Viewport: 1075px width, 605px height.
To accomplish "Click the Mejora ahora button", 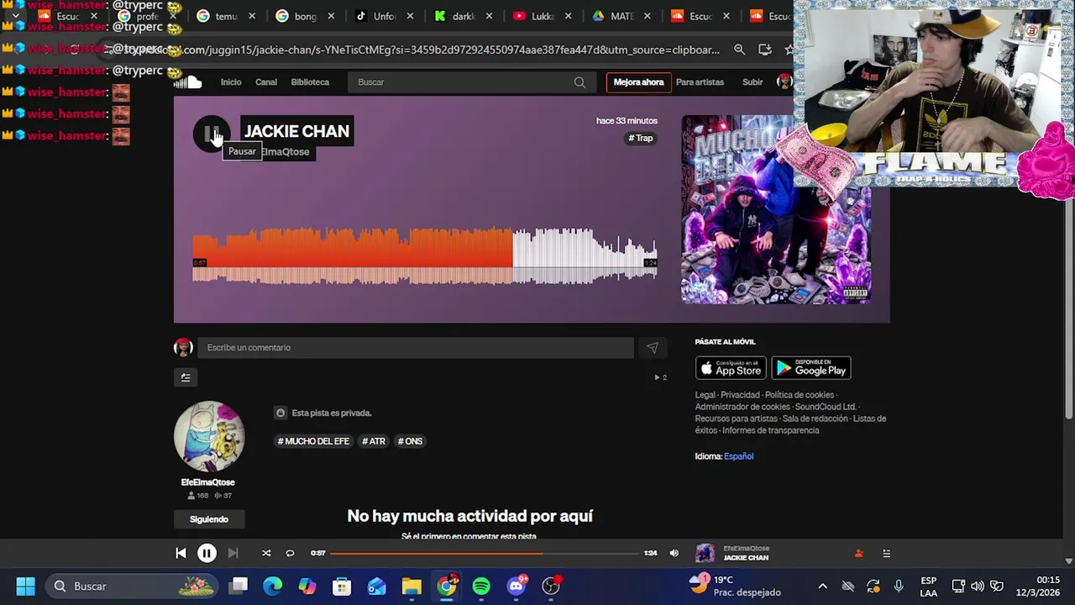I will [638, 82].
